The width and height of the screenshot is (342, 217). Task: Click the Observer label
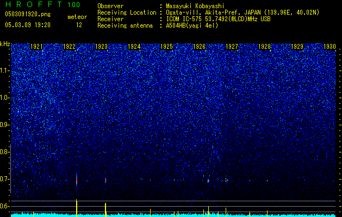[x=110, y=6]
